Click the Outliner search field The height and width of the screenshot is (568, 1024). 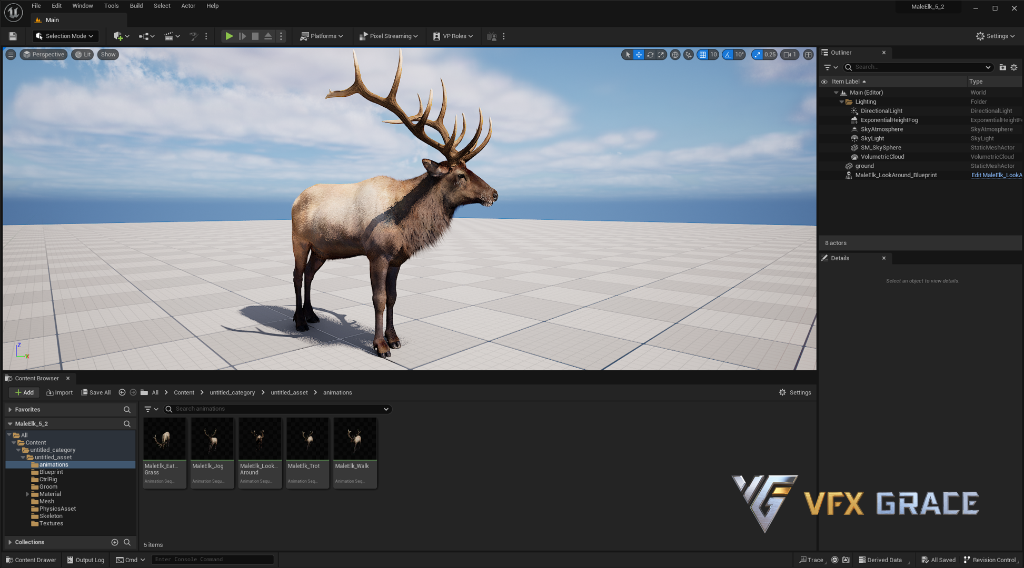pos(919,67)
